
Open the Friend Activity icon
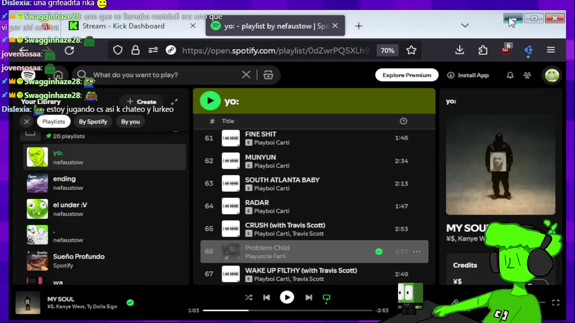coord(527,75)
